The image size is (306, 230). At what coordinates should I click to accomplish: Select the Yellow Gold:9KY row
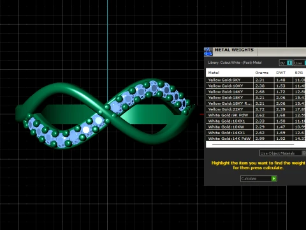256,80
